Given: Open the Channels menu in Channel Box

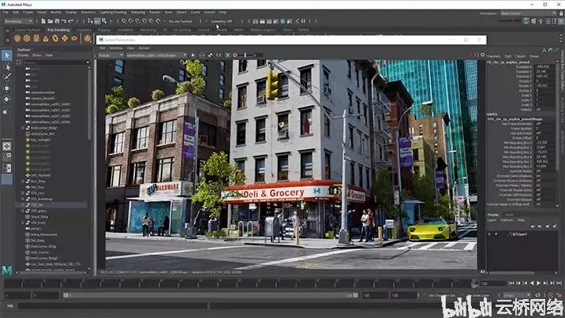Looking at the screenshot, I should tap(493, 56).
